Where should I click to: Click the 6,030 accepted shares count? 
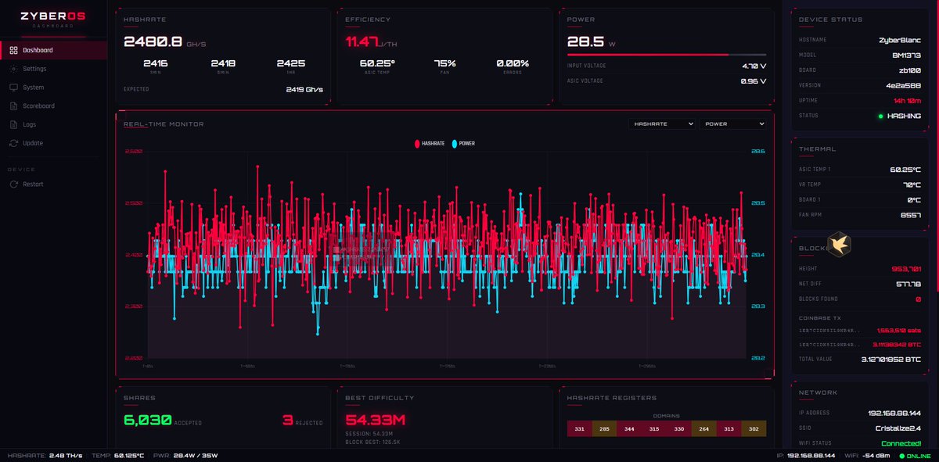pyautogui.click(x=147, y=421)
